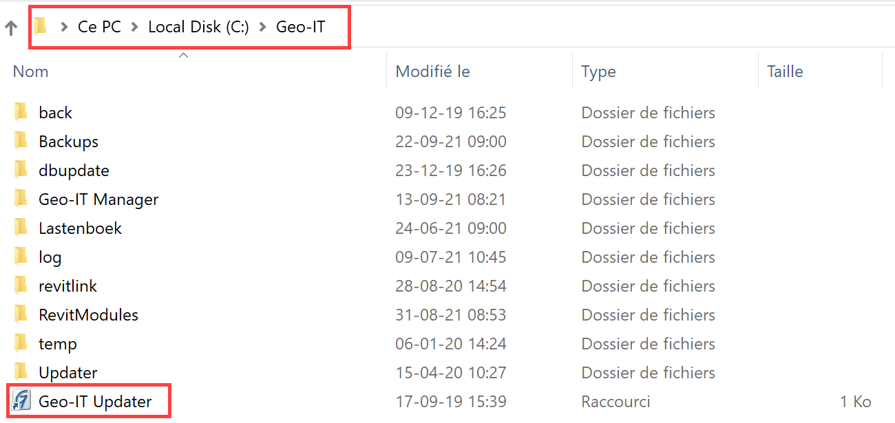Select the log folder name

[x=50, y=257]
